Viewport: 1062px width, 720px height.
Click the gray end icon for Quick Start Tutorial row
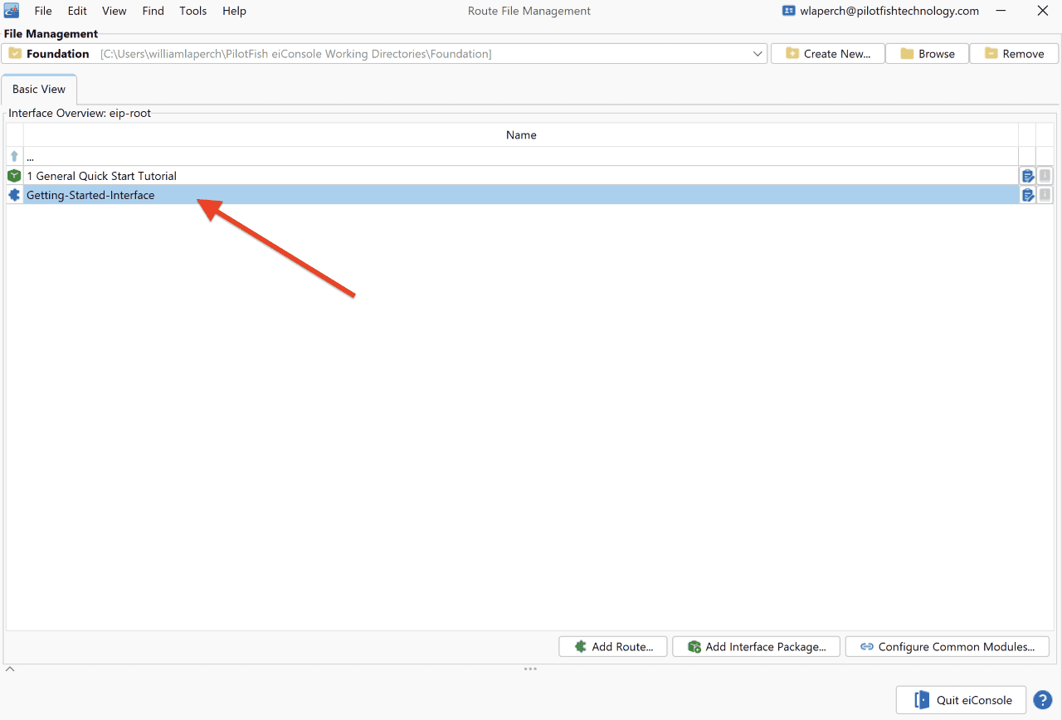tap(1045, 176)
